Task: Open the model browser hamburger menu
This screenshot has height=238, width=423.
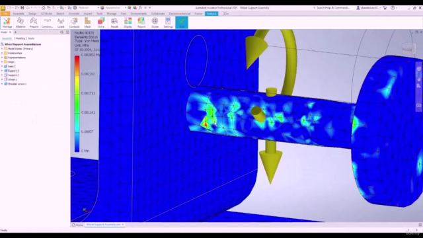Action: pos(67,32)
